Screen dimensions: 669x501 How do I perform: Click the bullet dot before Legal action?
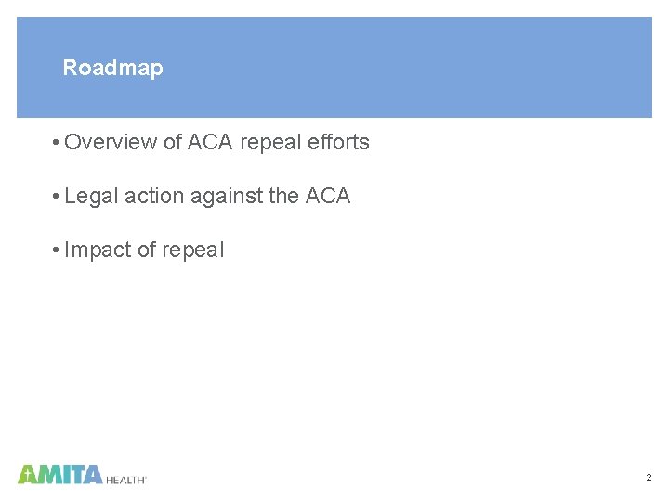[56, 197]
